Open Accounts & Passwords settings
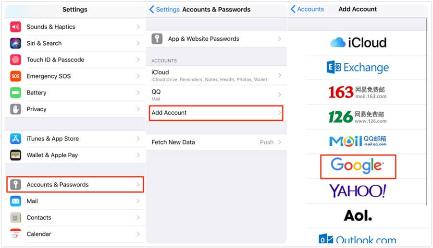The height and width of the screenshot is (248, 433). [75, 185]
